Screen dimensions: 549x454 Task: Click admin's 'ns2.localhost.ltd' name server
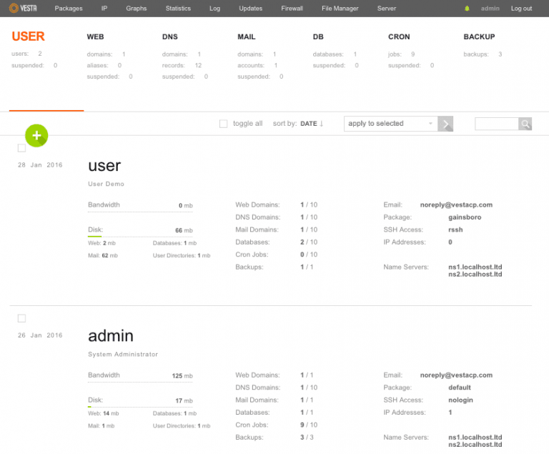tap(475, 445)
